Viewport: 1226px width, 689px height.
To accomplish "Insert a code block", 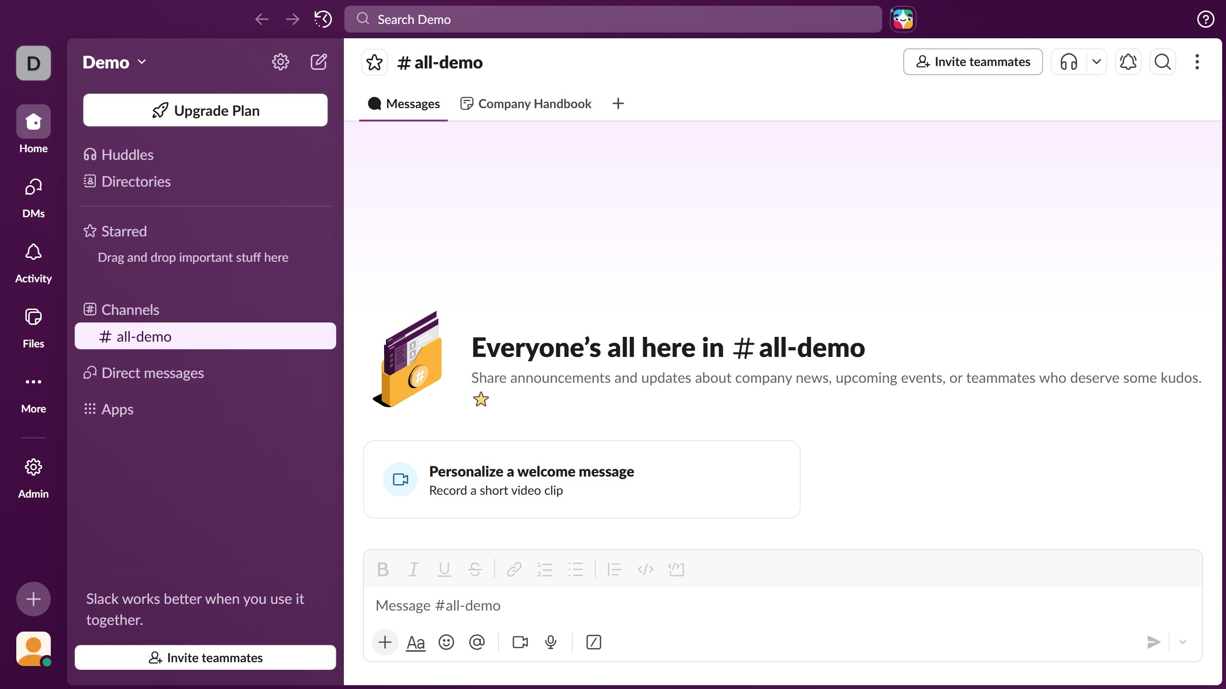I will [676, 569].
